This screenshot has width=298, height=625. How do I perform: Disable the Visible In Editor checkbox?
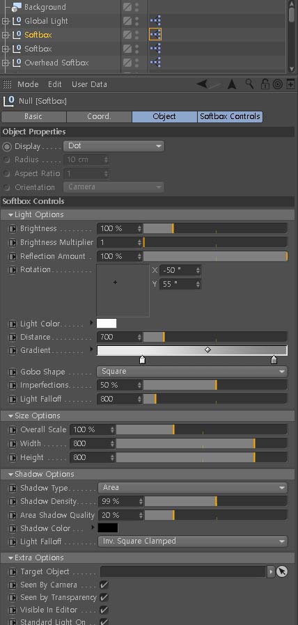[104, 610]
